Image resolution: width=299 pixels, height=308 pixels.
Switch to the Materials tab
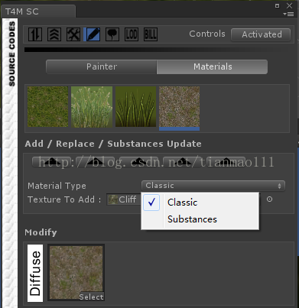213,66
